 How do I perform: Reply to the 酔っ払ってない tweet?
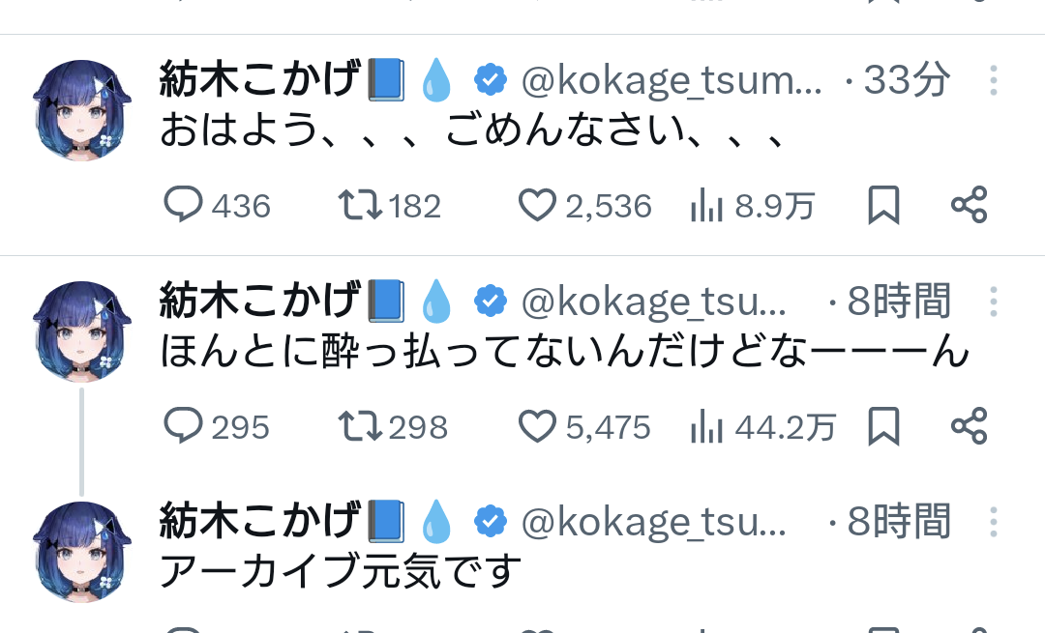coord(184,426)
